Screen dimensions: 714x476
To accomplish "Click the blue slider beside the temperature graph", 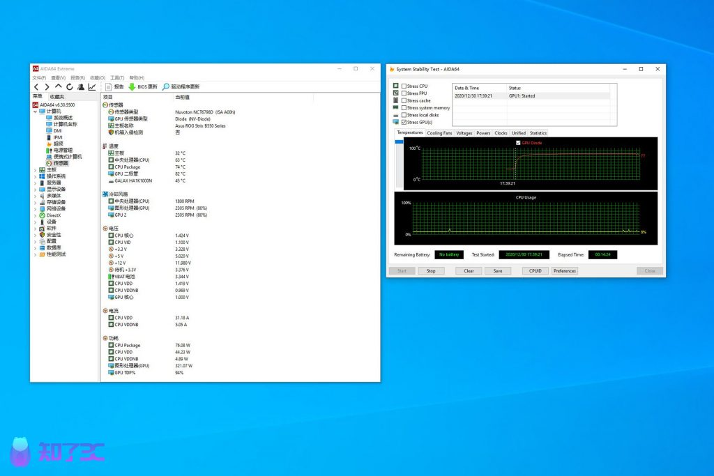I will (399, 142).
